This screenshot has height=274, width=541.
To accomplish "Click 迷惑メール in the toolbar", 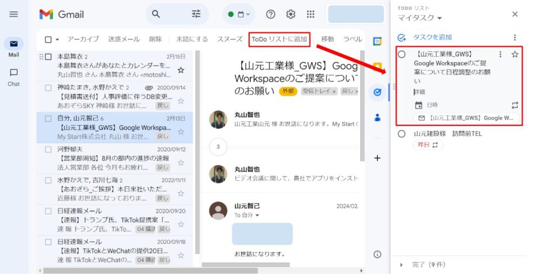I will [124, 39].
